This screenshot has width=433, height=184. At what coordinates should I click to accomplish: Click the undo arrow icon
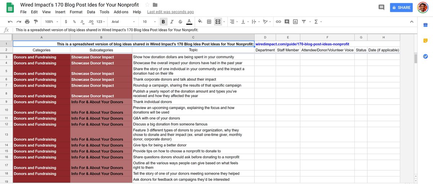(10, 22)
